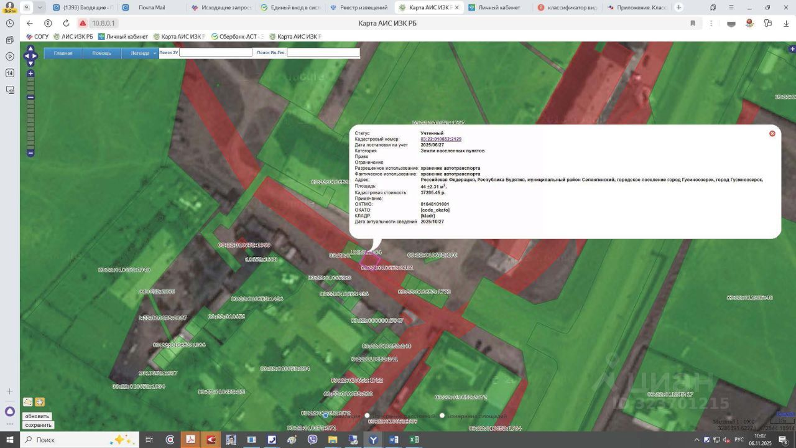Switch to the Почта Mail tab

pos(151,7)
